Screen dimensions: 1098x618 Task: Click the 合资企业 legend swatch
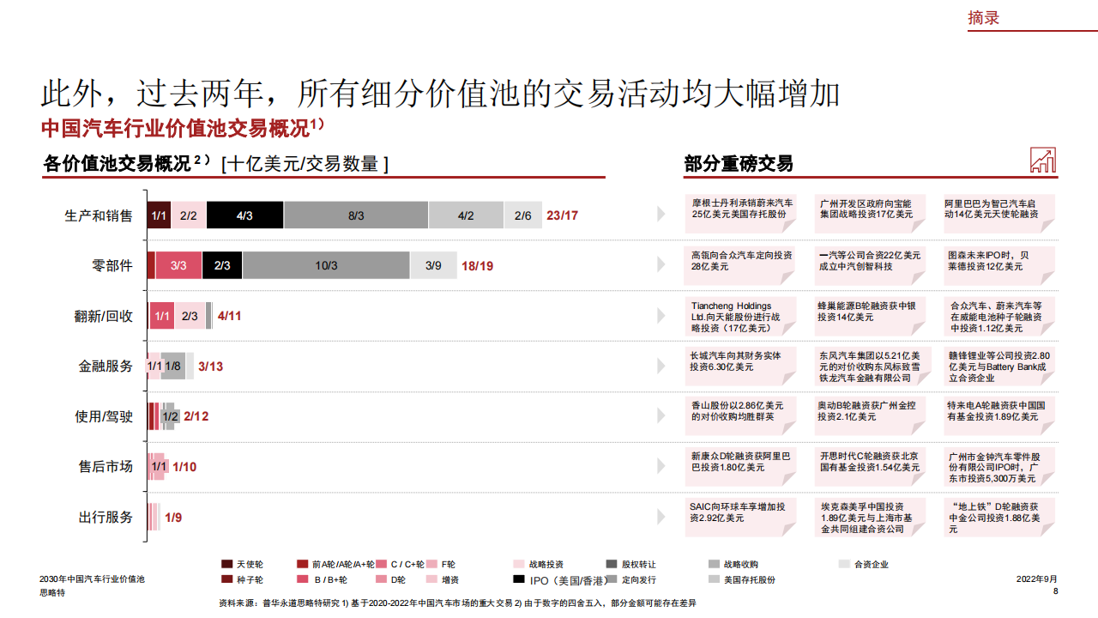[844, 564]
